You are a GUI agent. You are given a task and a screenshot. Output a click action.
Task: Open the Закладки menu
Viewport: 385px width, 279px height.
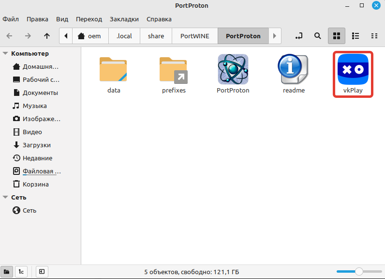tap(124, 19)
